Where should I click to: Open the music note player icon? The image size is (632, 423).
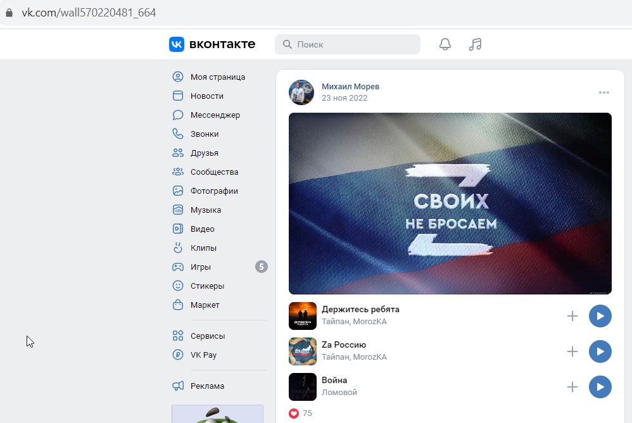coord(475,44)
